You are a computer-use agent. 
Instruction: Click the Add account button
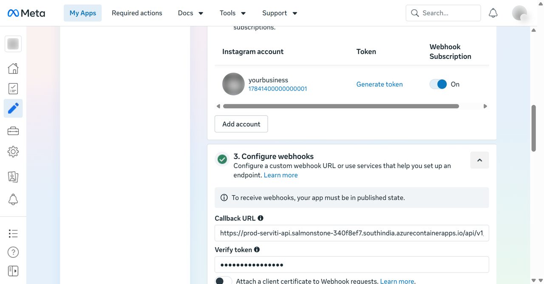point(241,124)
